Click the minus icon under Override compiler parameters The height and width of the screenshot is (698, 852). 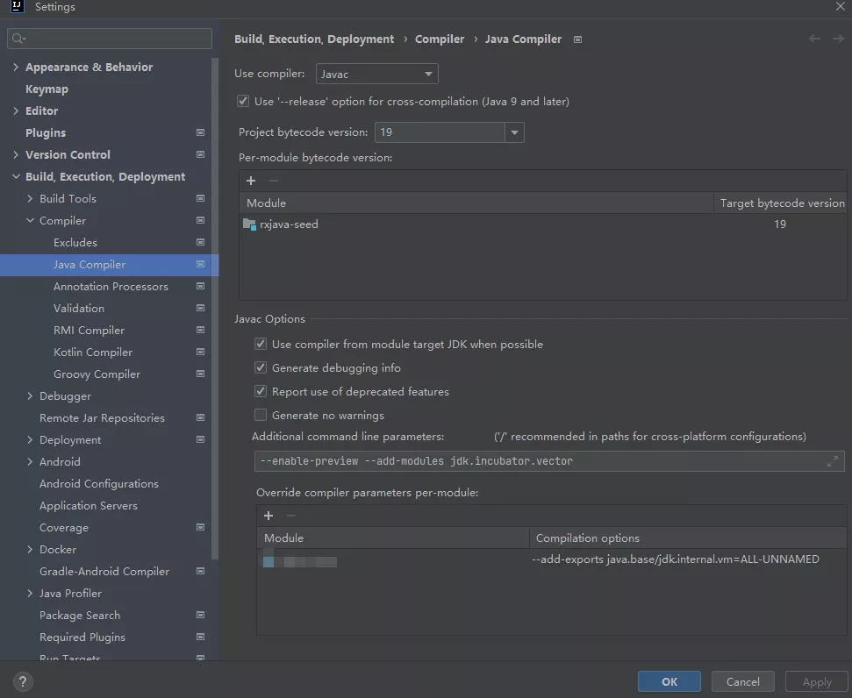coord(291,516)
